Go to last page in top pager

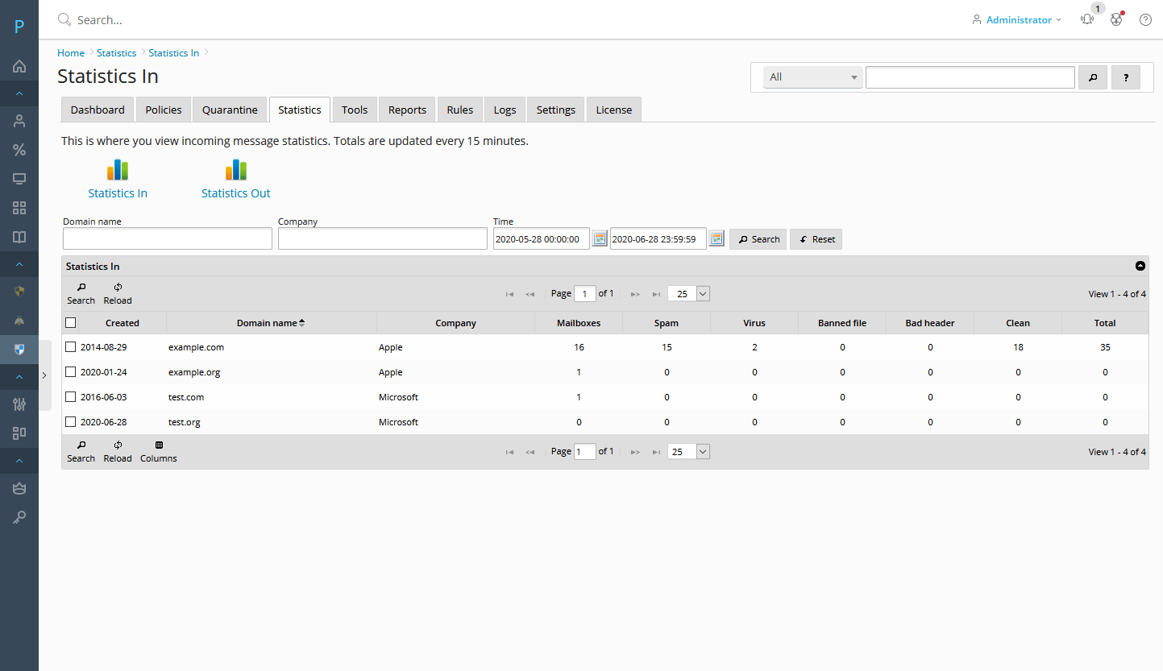click(x=656, y=294)
